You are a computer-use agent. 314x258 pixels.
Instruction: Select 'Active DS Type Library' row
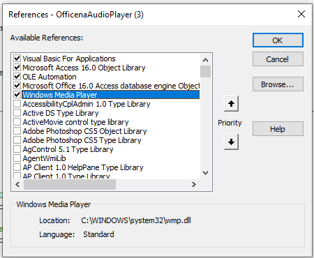pos(61,113)
